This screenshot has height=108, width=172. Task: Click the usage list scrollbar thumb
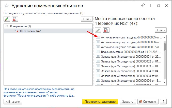coord(165,47)
